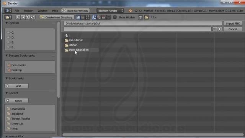Reset the recent folders list
The image size is (245, 138).
[x=16, y=100]
